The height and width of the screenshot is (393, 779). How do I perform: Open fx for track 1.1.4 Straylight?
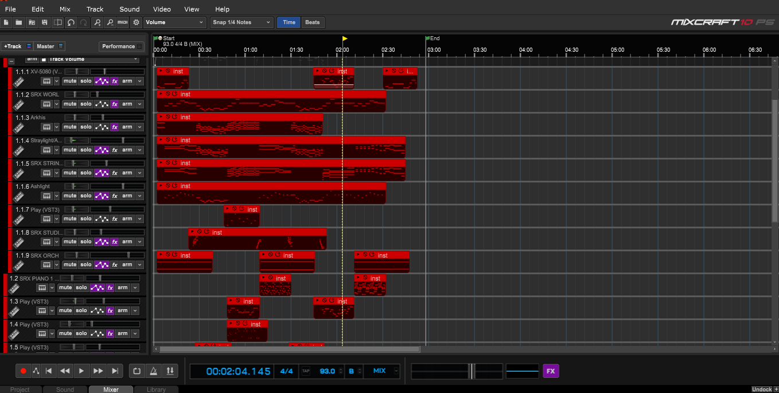coord(115,150)
